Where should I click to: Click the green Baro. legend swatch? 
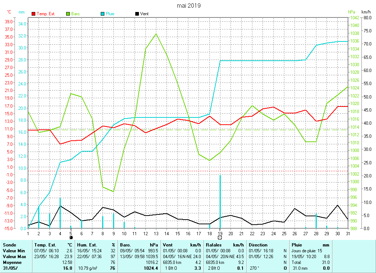pos(68,14)
